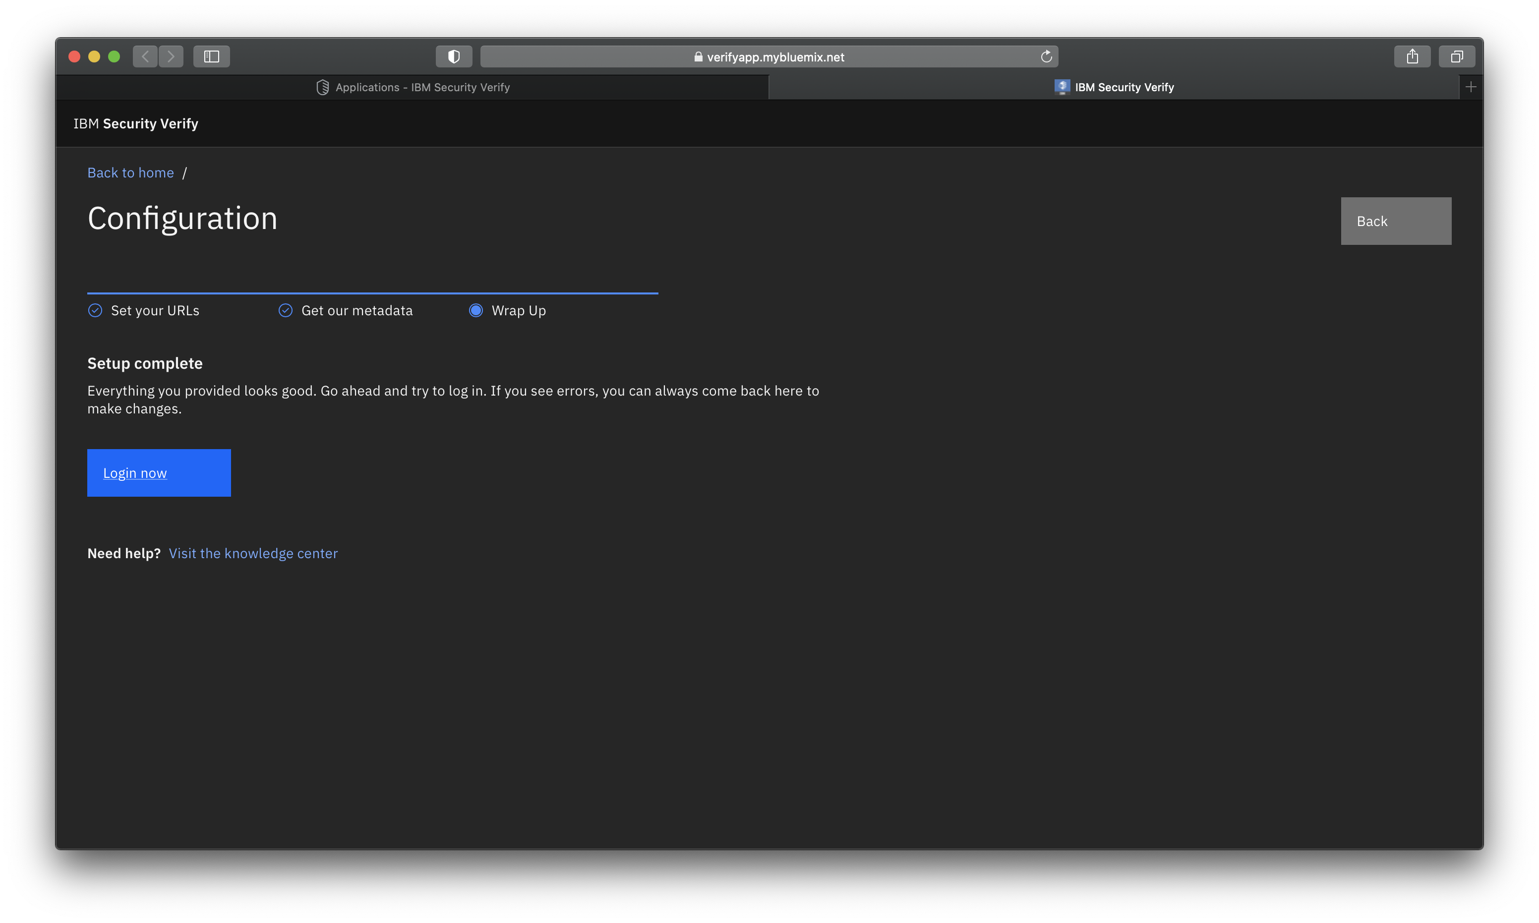1539x923 pixels.
Task: Open the privacy shield report icon
Action: pos(454,57)
